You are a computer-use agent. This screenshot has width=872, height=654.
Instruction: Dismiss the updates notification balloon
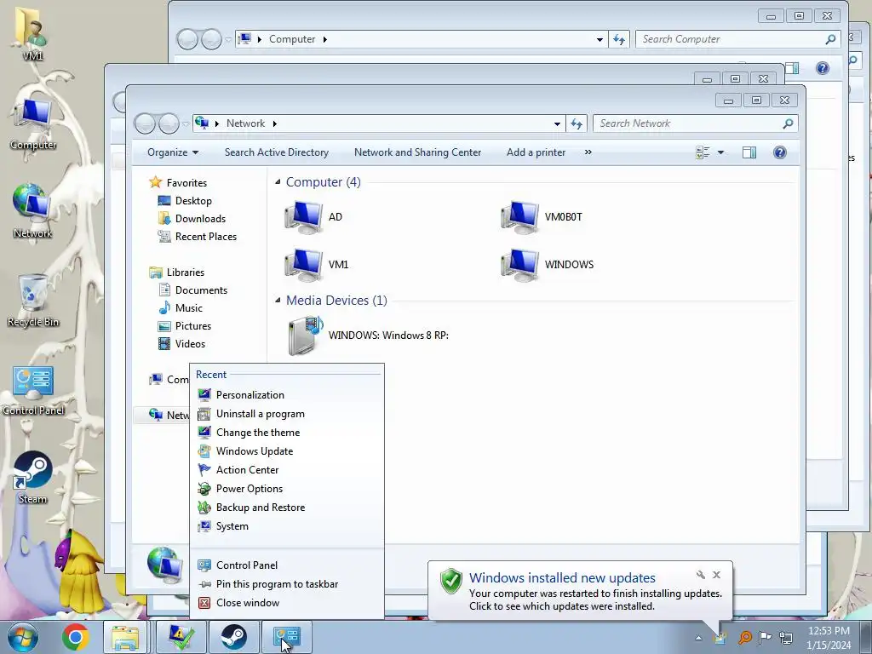[716, 575]
